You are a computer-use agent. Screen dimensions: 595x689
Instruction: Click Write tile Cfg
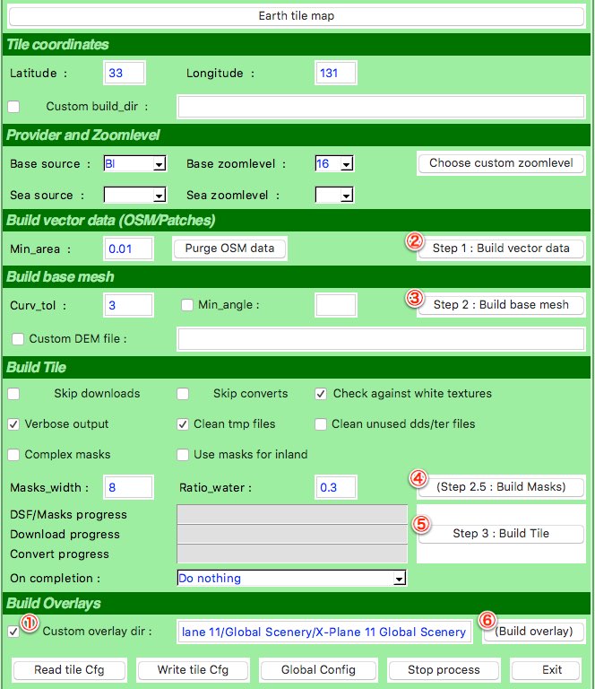pos(194,669)
